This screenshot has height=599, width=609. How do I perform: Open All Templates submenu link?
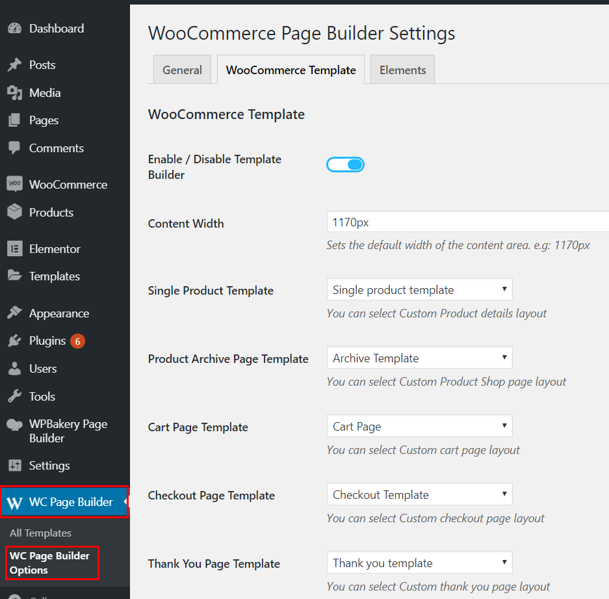40,533
